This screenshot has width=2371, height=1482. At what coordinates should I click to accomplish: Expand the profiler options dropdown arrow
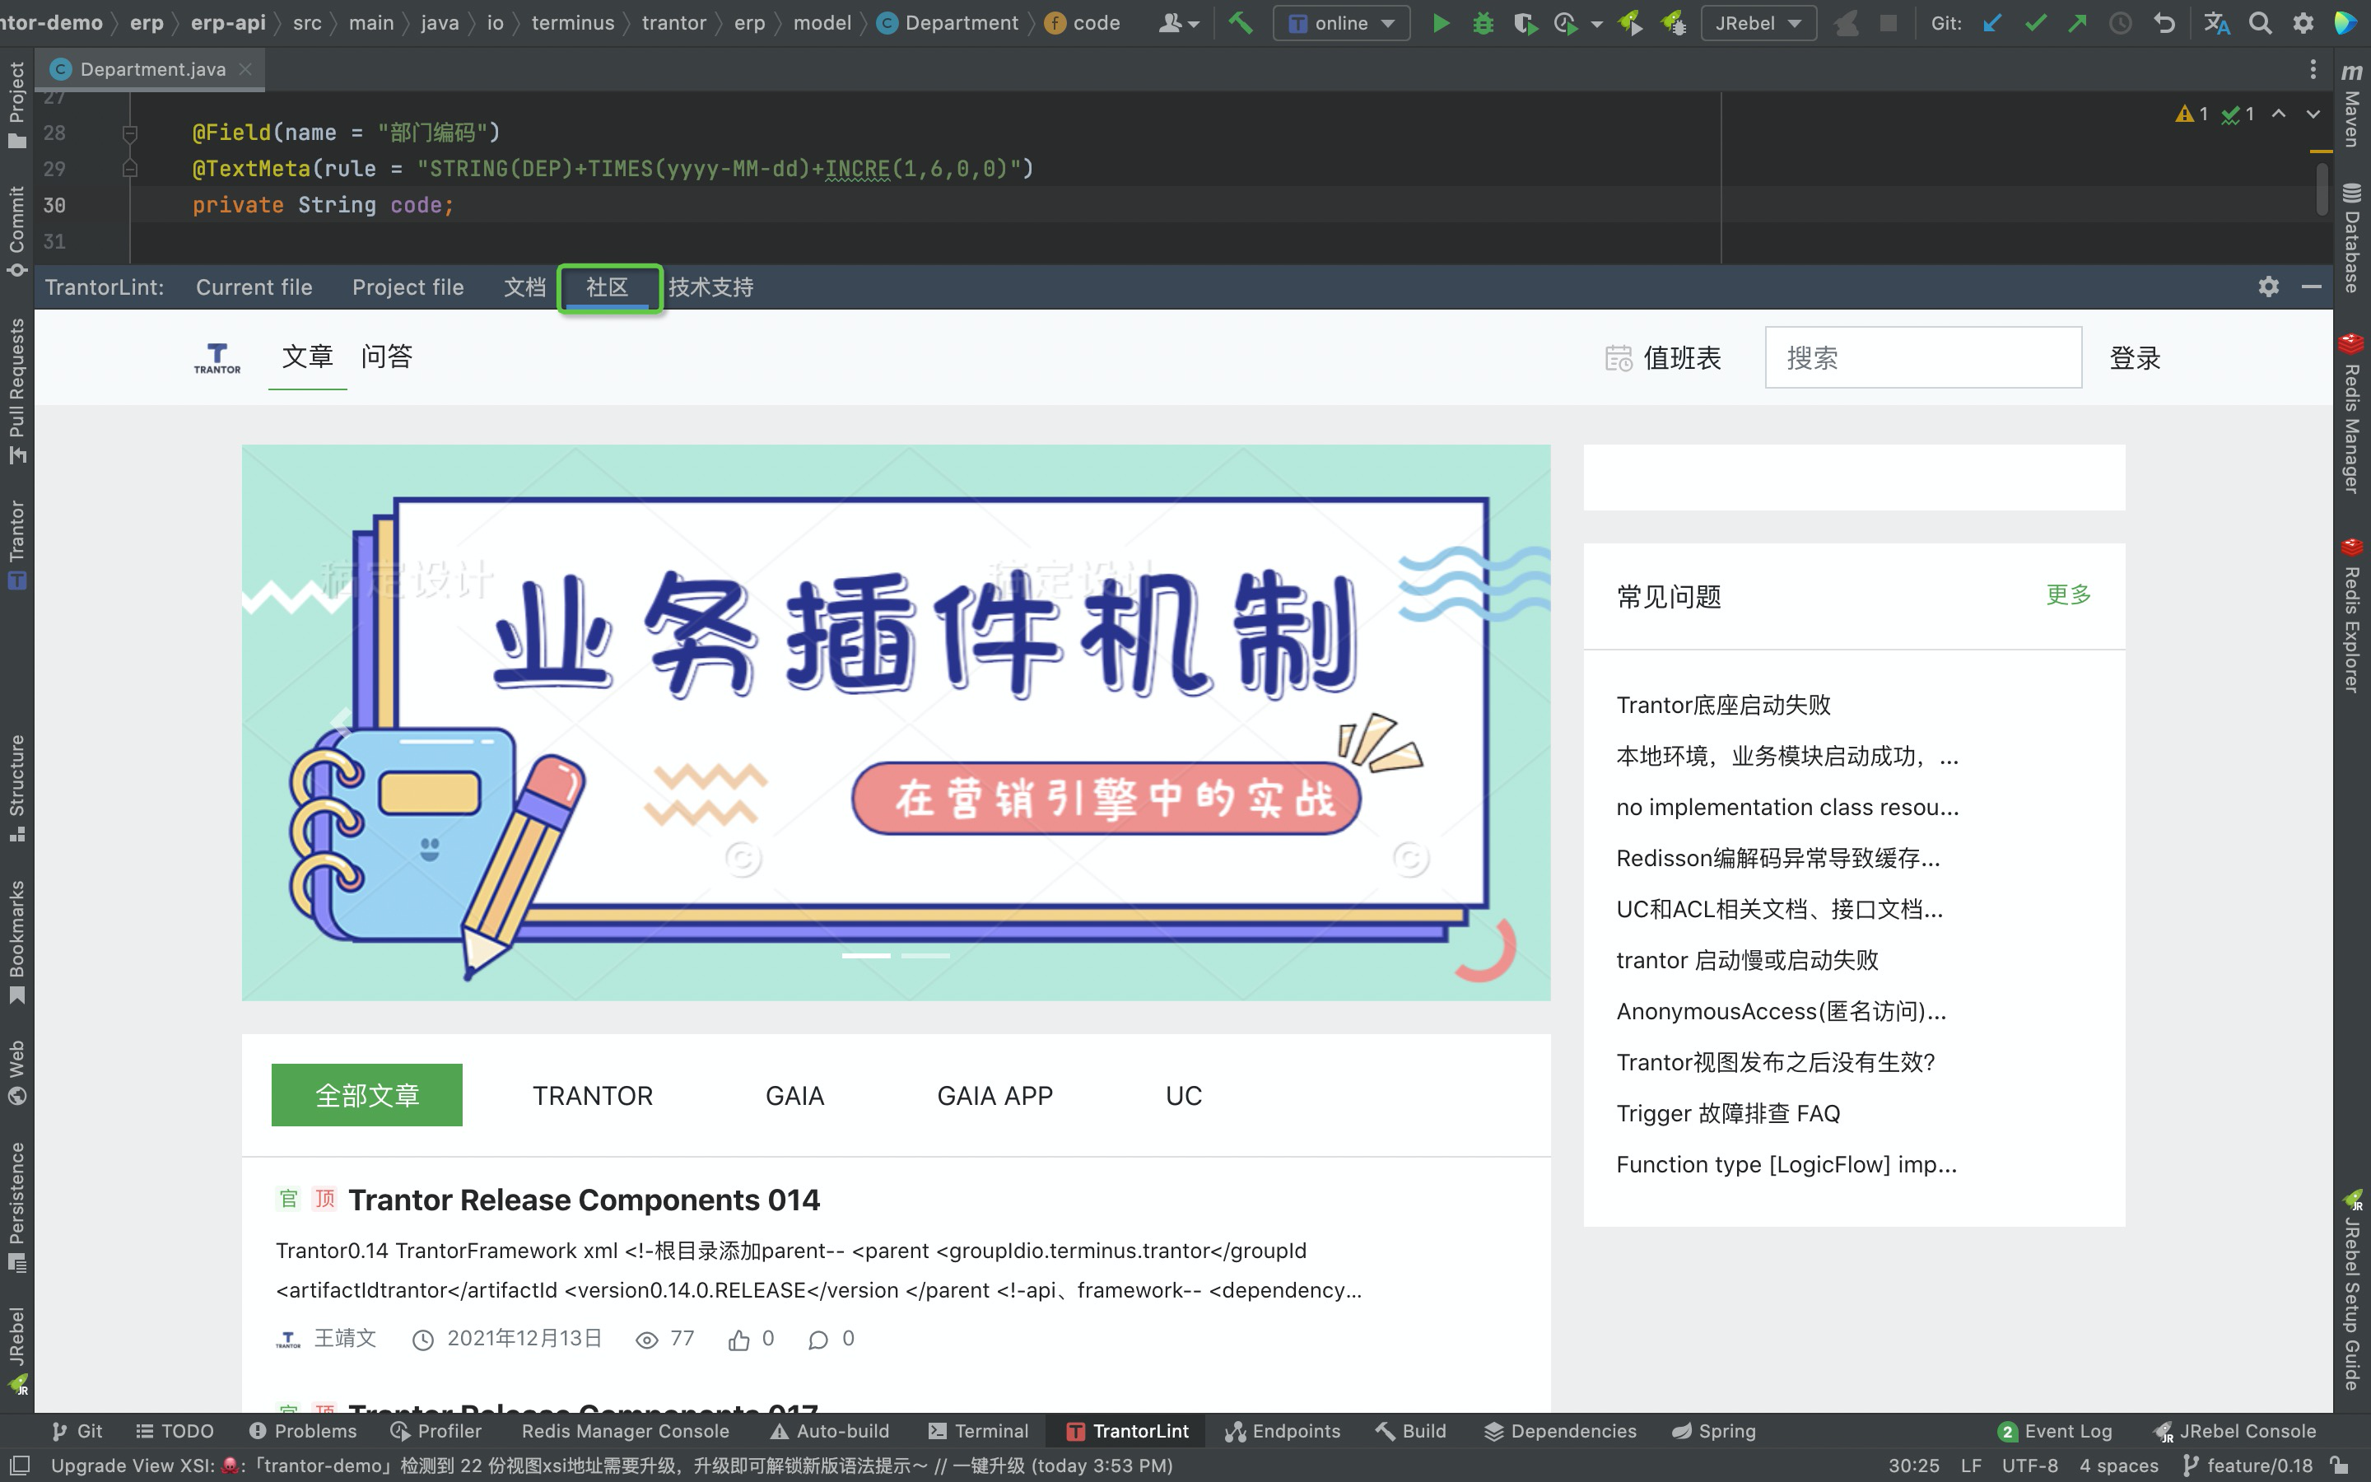tap(1597, 24)
